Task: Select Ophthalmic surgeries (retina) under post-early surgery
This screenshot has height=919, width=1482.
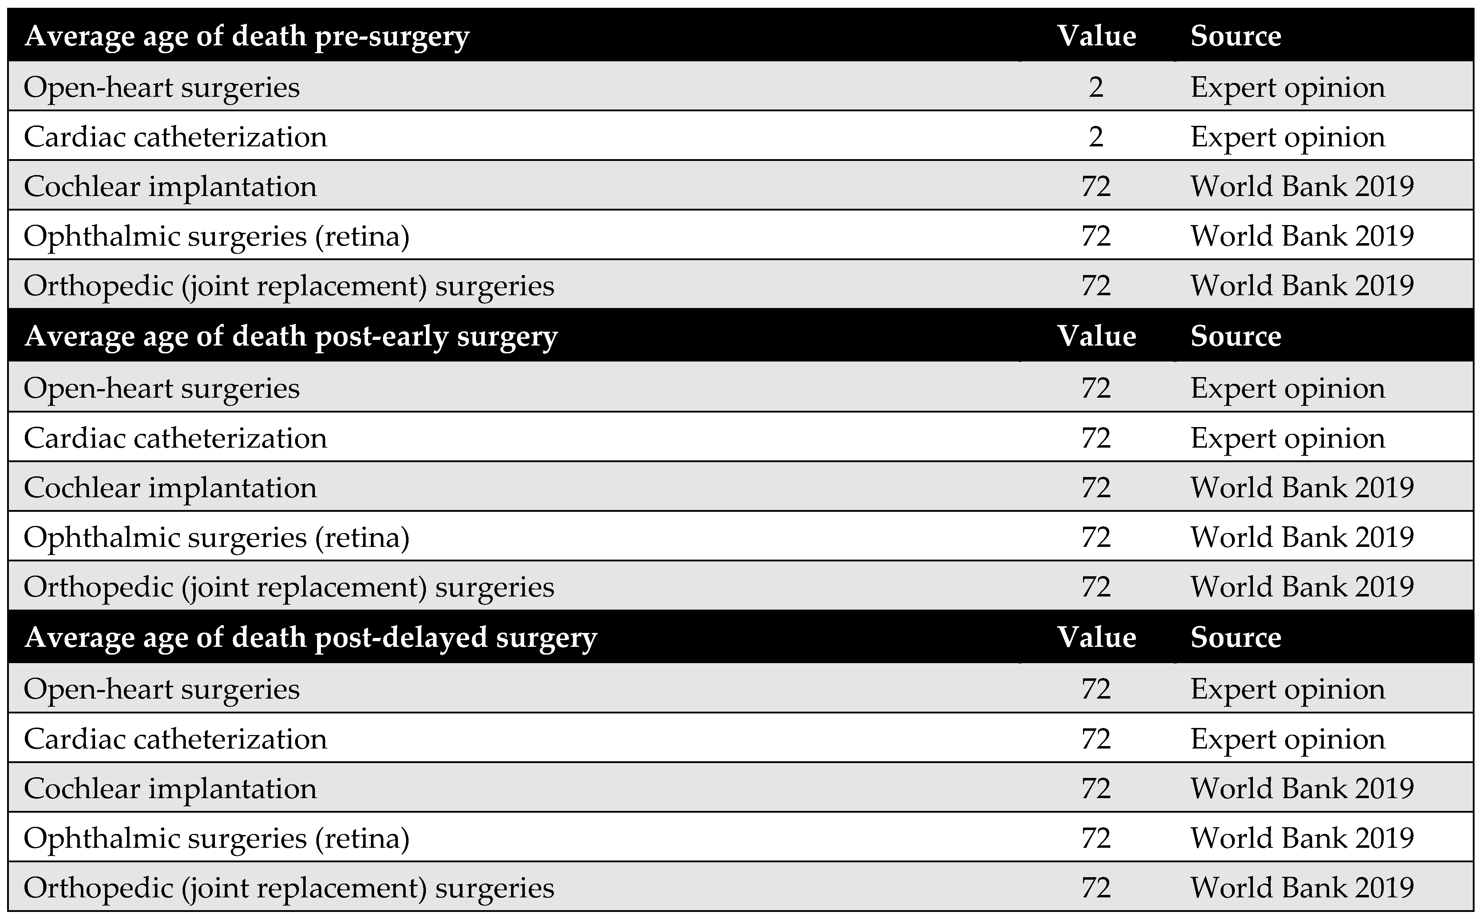Action: click(x=216, y=537)
